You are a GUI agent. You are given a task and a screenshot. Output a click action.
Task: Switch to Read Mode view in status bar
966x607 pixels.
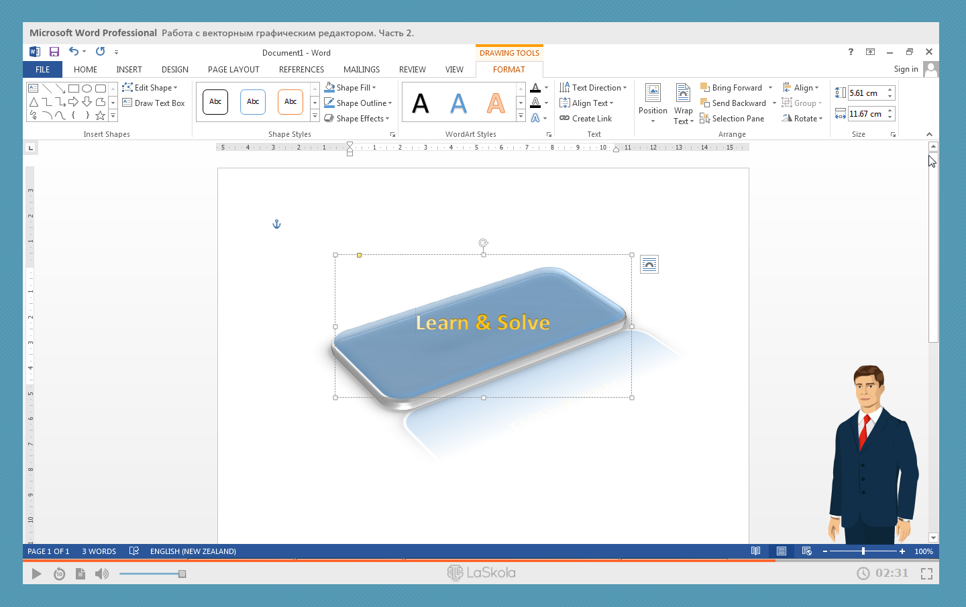(756, 551)
